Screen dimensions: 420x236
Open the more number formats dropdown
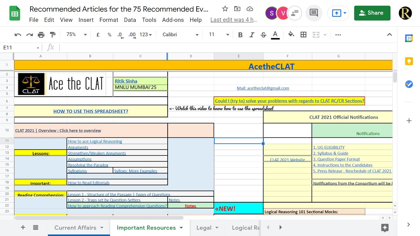click(146, 35)
